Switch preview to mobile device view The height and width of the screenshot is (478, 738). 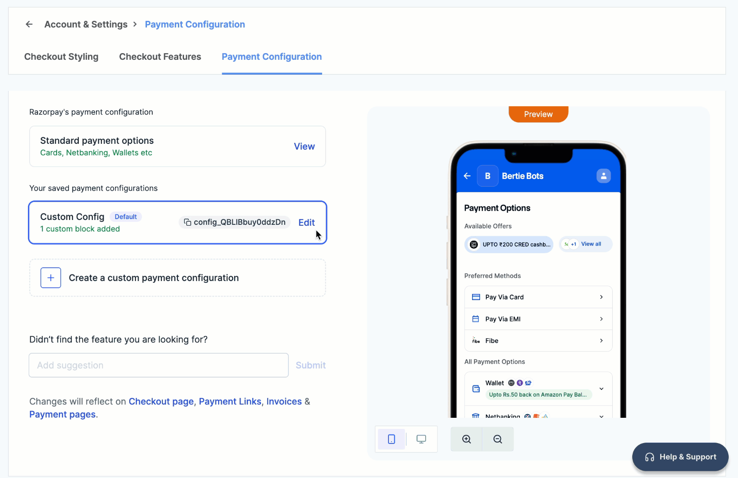[x=392, y=439]
